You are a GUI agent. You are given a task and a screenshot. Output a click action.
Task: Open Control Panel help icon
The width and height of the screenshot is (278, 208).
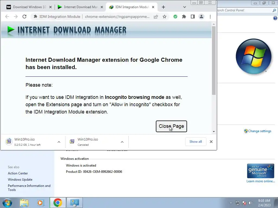point(275,18)
